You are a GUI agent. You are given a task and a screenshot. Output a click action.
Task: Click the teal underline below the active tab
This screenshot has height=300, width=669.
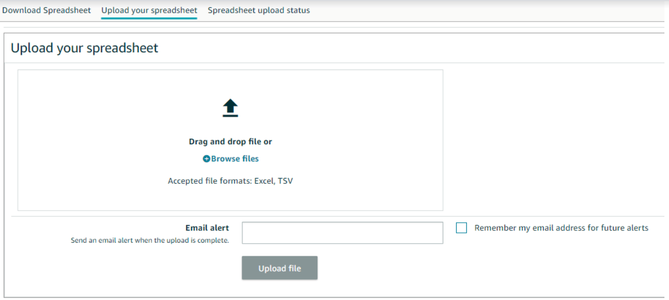coord(149,18)
